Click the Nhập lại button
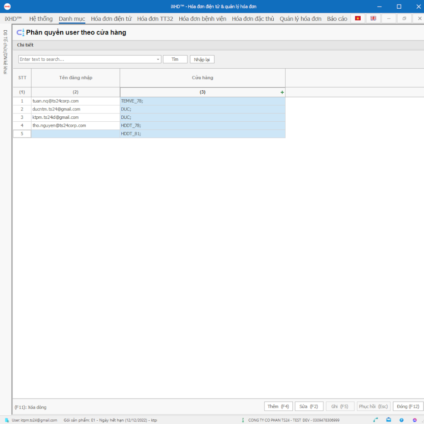Image resolution: width=424 pixels, height=424 pixels. click(x=202, y=60)
